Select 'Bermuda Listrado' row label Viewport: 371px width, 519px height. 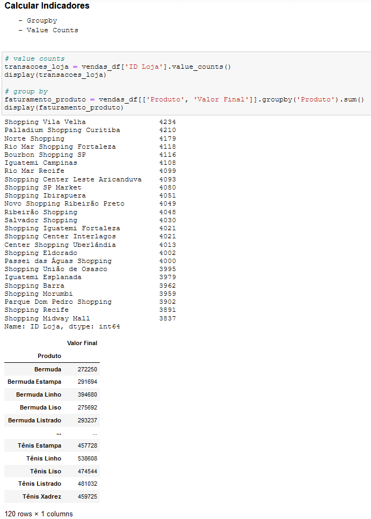click(35, 420)
